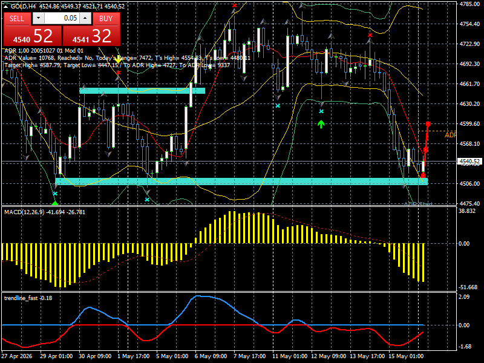The width and height of the screenshot is (484, 363).
Task: Click price scale value 4599.60
Action: click(x=469, y=124)
